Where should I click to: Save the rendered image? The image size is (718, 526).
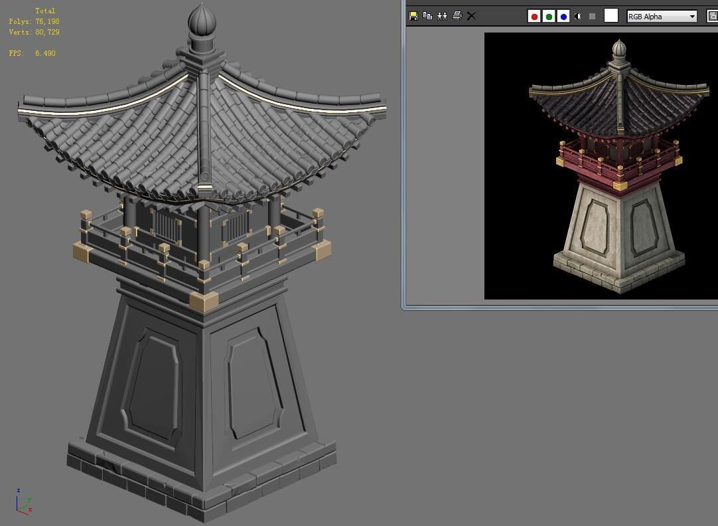tap(413, 16)
